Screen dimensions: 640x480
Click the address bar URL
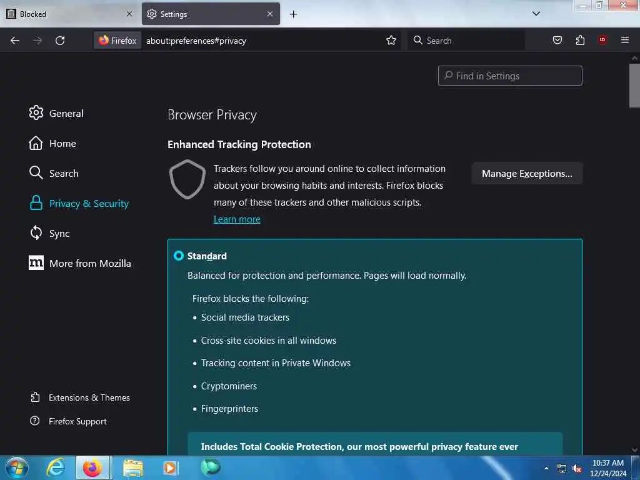pos(196,41)
